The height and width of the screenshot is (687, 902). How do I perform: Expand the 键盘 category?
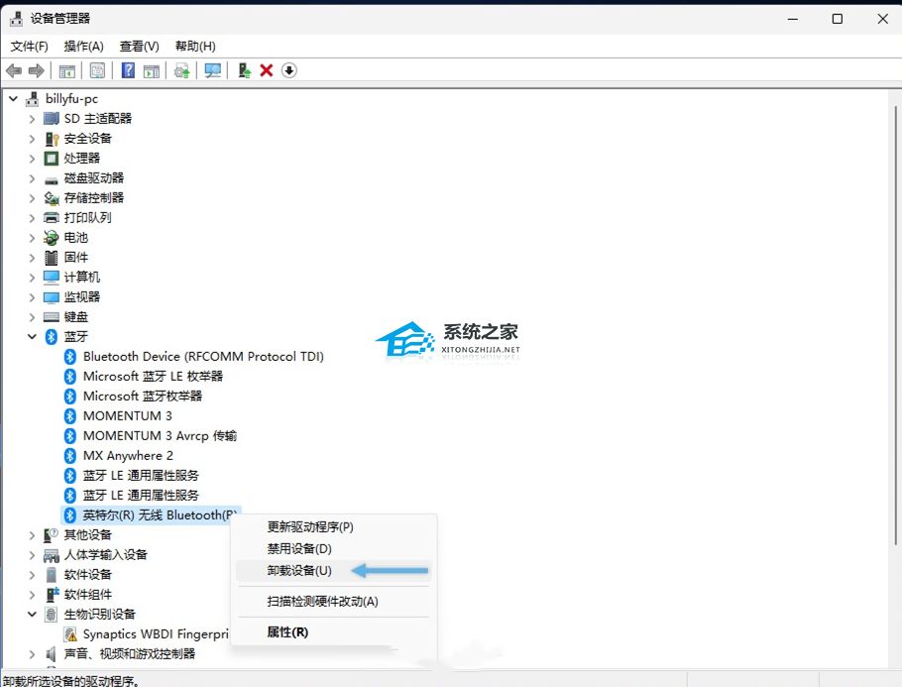[x=32, y=317]
